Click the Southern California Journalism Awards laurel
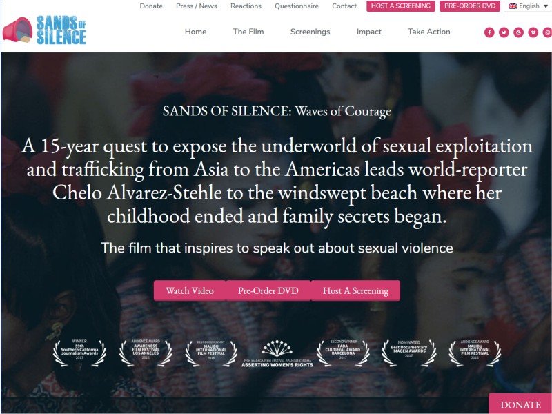This screenshot has width=552, height=414. click(x=79, y=353)
